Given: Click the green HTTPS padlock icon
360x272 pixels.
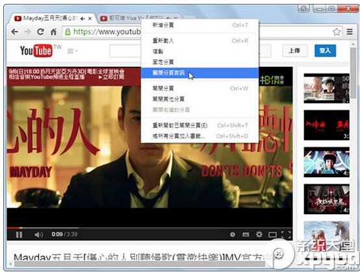Looking at the screenshot, I should tap(68, 32).
